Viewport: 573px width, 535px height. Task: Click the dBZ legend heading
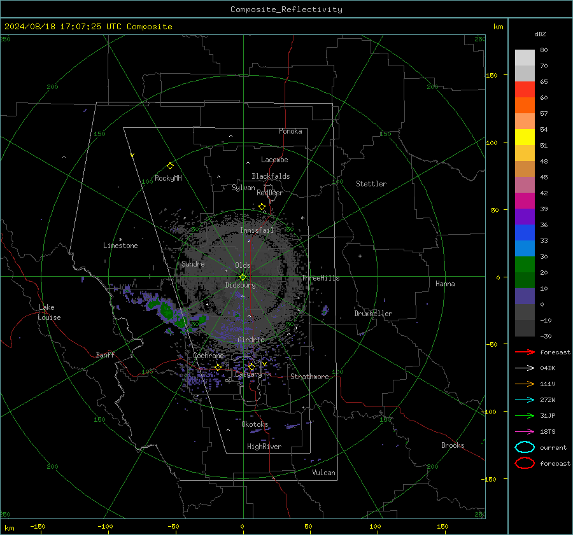coord(540,34)
